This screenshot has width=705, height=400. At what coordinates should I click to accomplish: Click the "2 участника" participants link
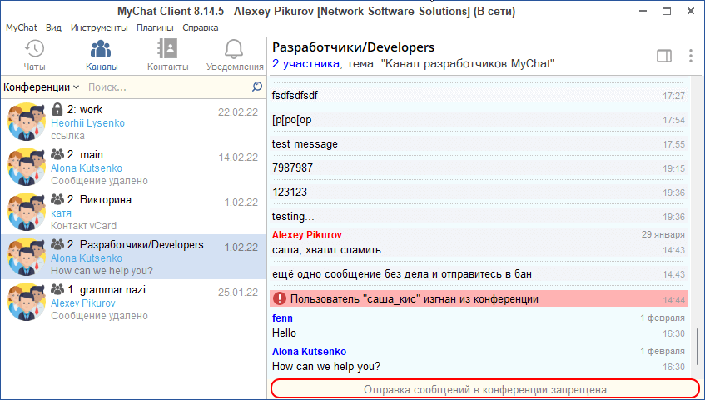(305, 64)
